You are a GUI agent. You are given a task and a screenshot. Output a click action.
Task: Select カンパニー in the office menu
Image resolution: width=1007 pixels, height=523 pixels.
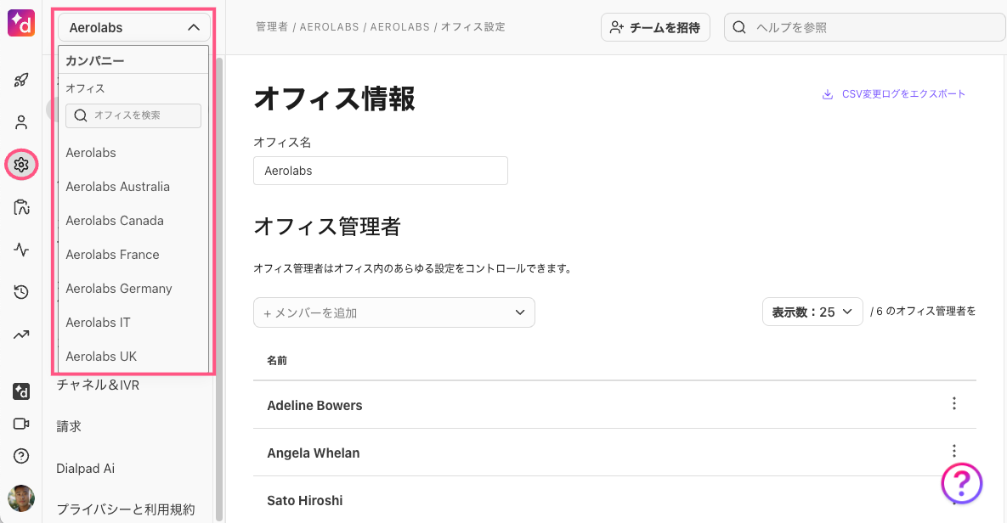(95, 61)
